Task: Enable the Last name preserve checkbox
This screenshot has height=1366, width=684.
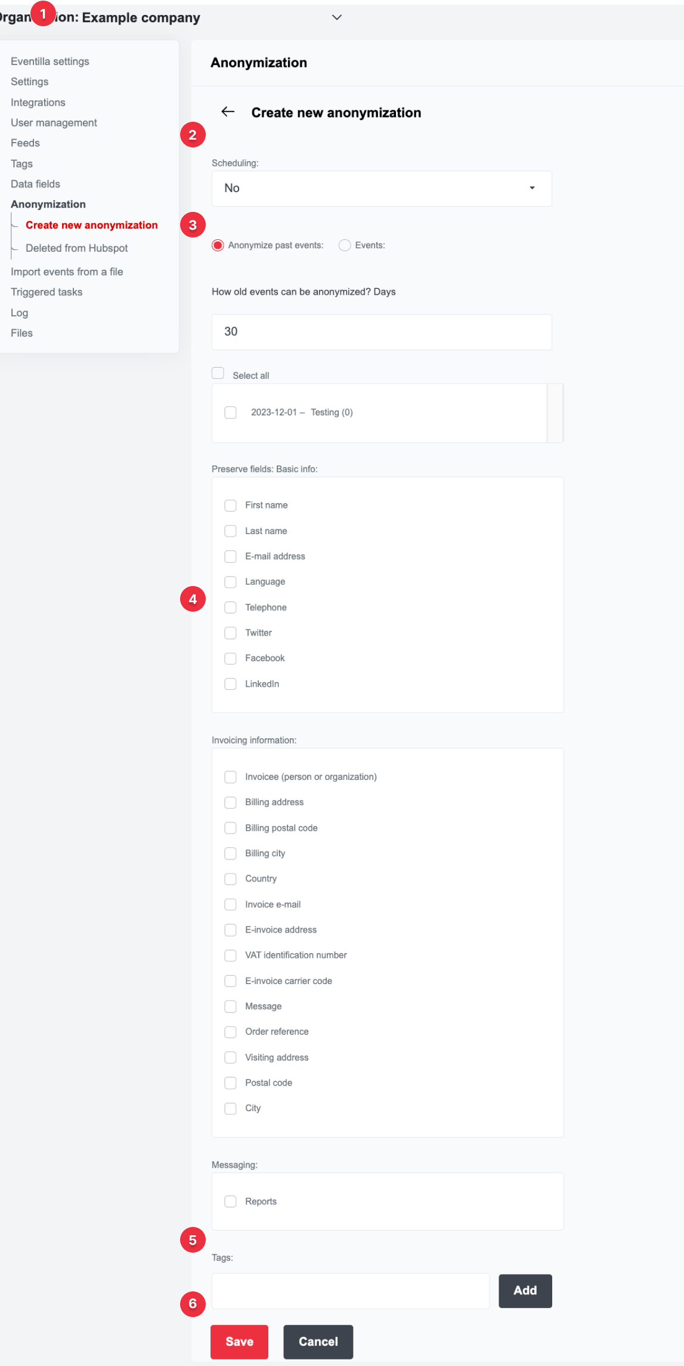Action: pos(231,531)
